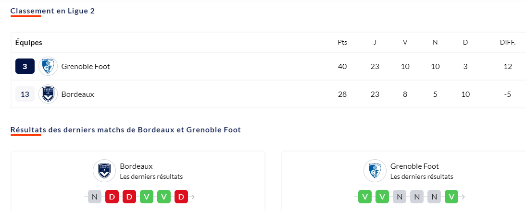Select Bordeaux's first result badge N
This screenshot has width=526, height=211.
(x=95, y=197)
